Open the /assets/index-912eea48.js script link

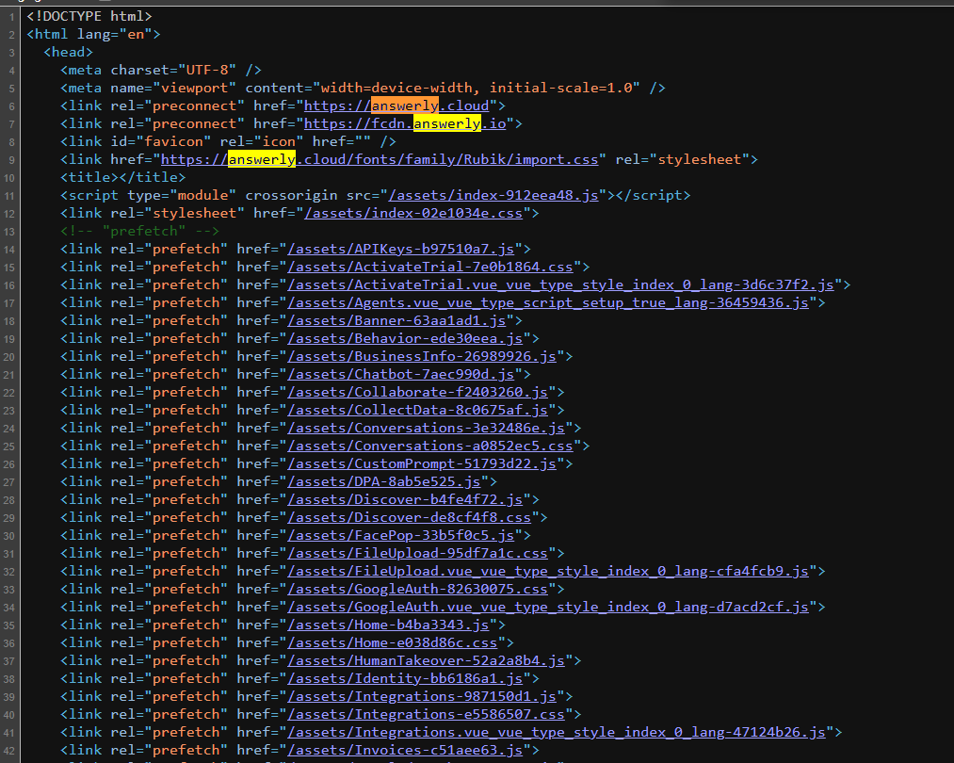493,195
